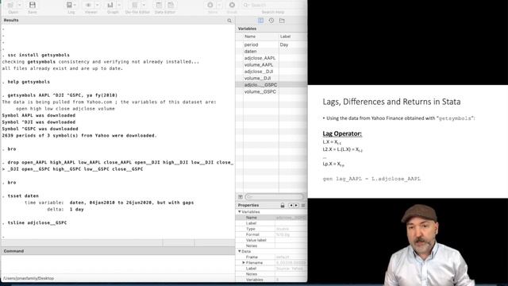This screenshot has height=286, width=508.
Task: Sort variables by the Name column header
Action: pos(250,37)
